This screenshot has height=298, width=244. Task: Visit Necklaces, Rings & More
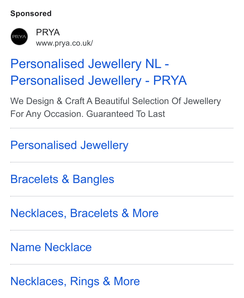[75, 281]
